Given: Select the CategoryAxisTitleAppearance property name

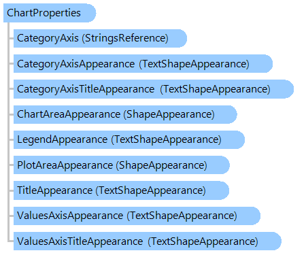Looking at the screenshot, I should (x=86, y=89).
